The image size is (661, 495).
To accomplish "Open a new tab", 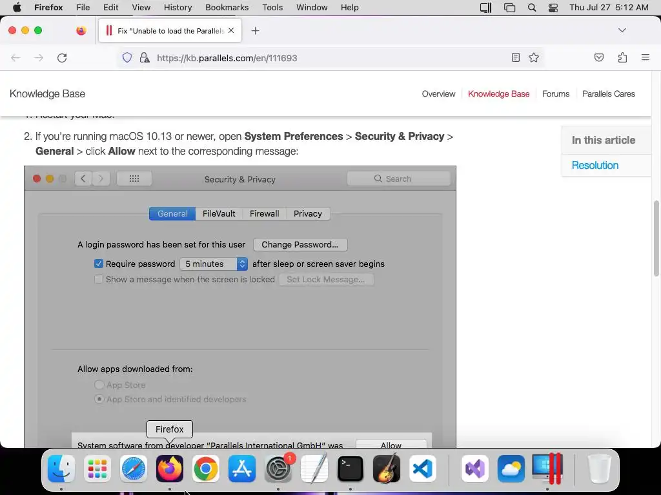I will [x=255, y=31].
